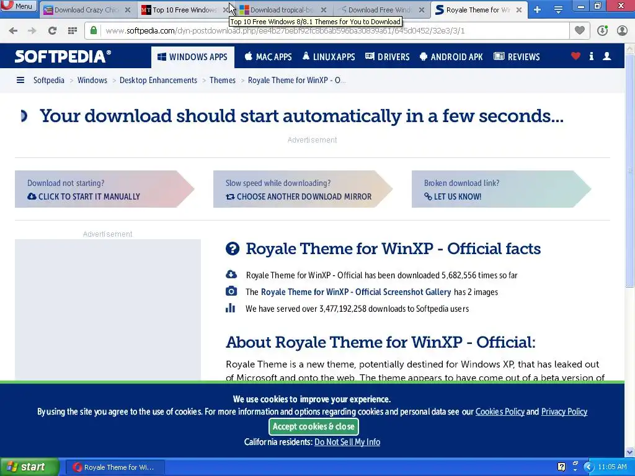Click Accept cookies & close button
Screen dimensions: 635x476
pos(313,426)
